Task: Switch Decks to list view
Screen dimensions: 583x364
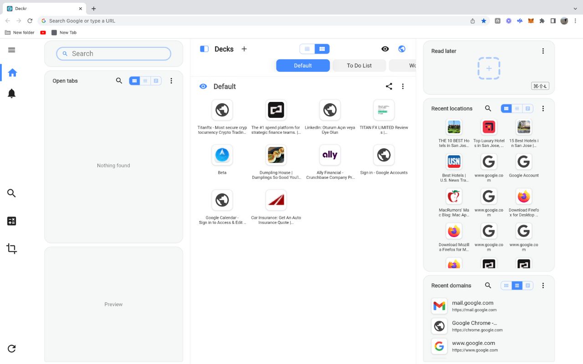Action: 307,49
